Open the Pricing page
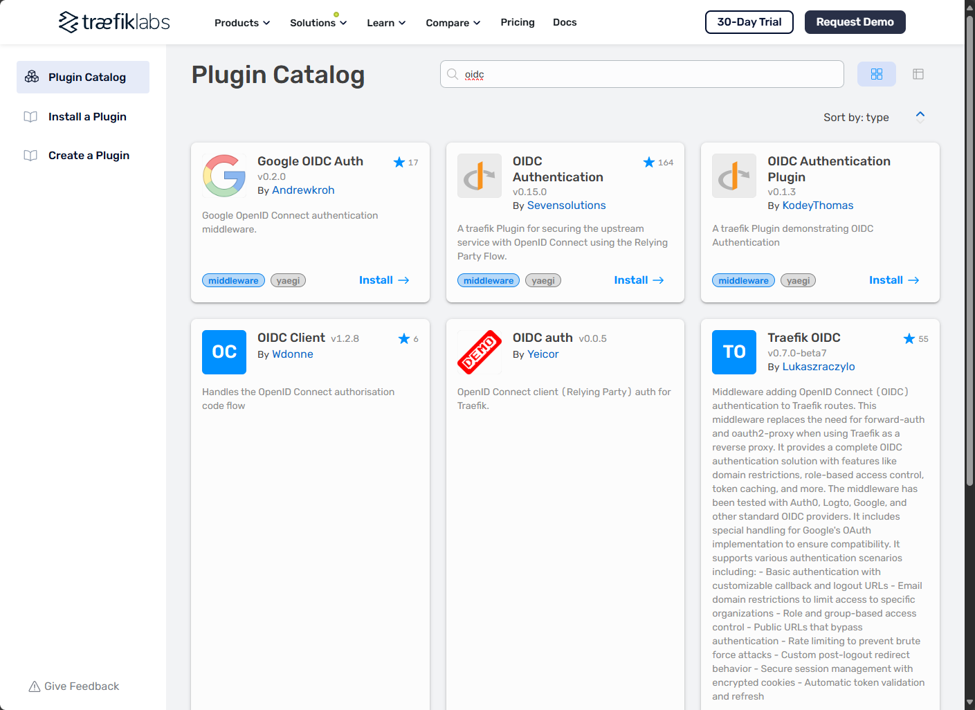 pyautogui.click(x=518, y=22)
